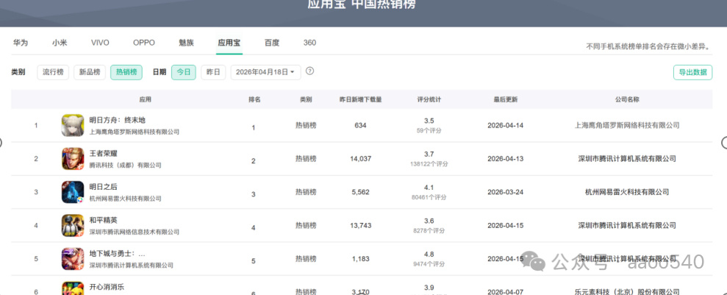The width and height of the screenshot is (727, 295).
Task: Click 公司名称 column header
Action: click(627, 99)
